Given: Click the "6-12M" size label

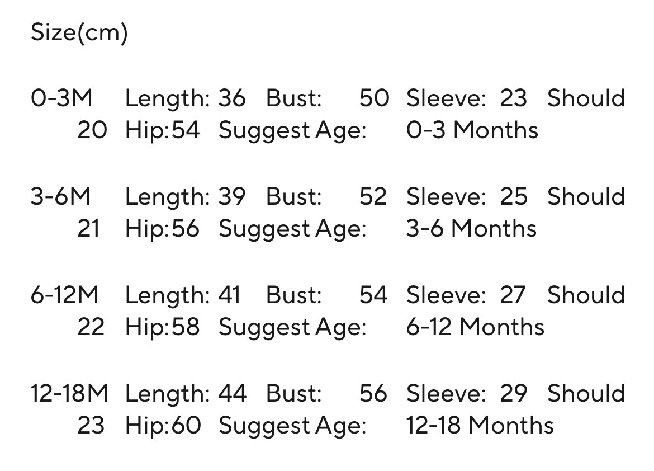Looking at the screenshot, I should coord(64,295).
